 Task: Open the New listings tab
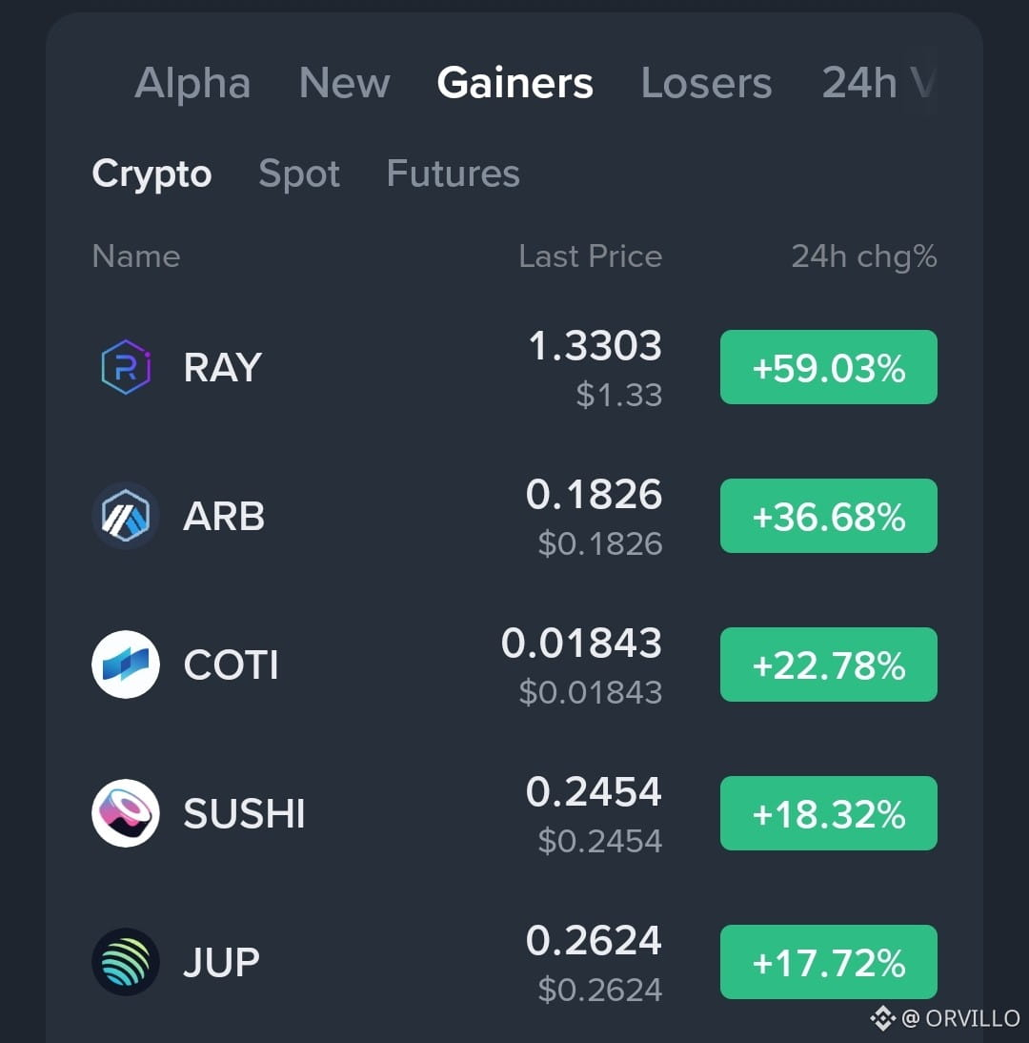pos(344,83)
